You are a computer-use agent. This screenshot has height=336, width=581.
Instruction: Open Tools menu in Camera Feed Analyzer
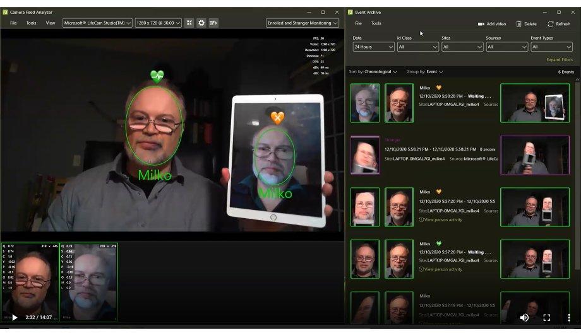click(31, 23)
